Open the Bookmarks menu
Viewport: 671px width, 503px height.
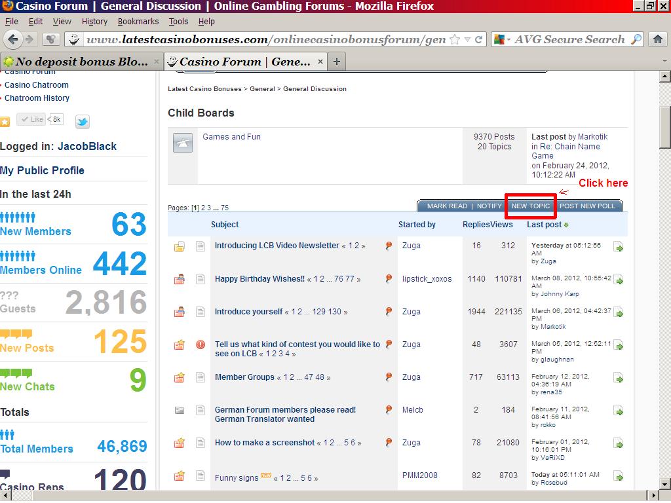(138, 22)
